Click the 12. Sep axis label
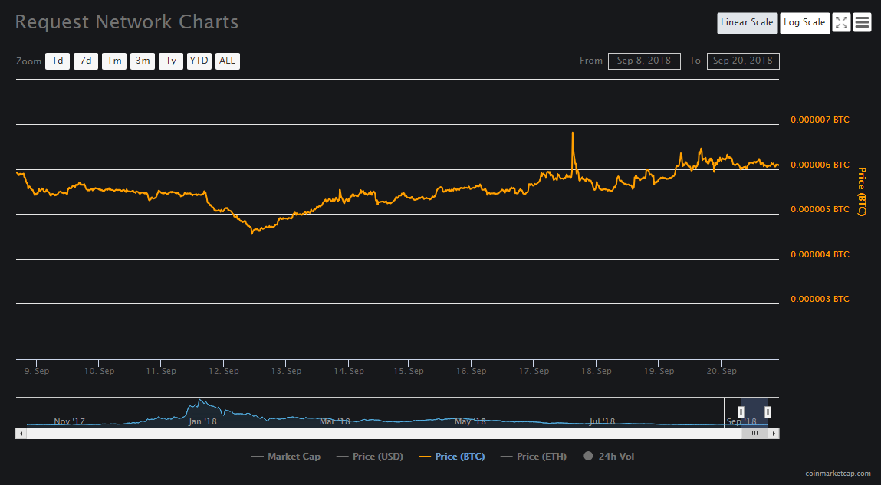Image resolution: width=881 pixels, height=485 pixels. [223, 371]
